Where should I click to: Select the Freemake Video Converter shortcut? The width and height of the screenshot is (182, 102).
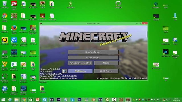(5, 66)
